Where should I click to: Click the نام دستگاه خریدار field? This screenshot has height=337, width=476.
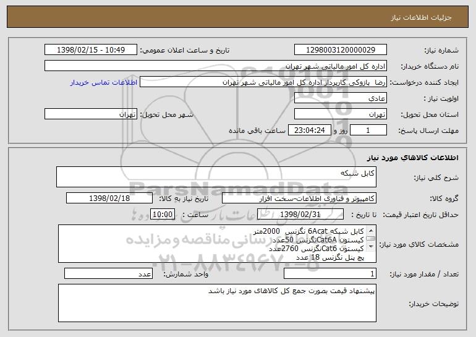[216, 66]
